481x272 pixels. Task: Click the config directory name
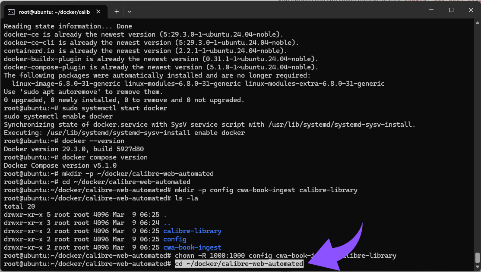pyautogui.click(x=174, y=239)
